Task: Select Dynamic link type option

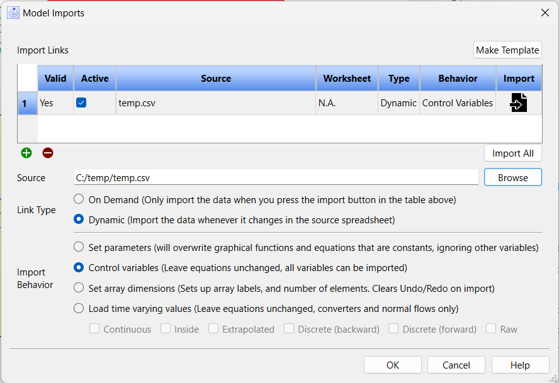Action: click(79, 219)
